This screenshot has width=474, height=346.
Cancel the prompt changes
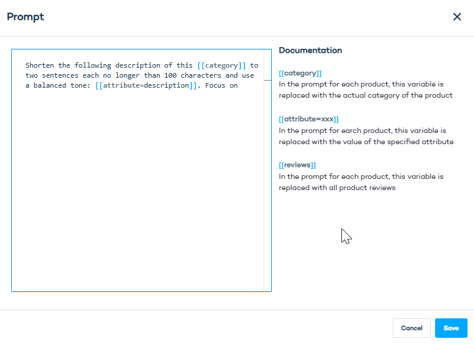coord(412,328)
